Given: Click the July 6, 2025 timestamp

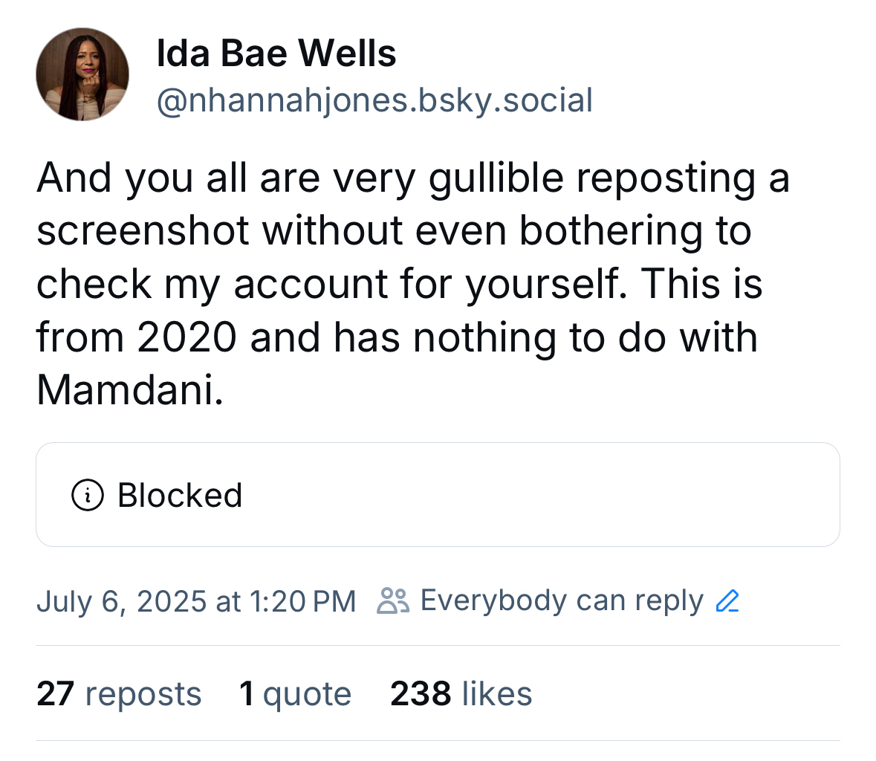Looking at the screenshot, I should 196,601.
